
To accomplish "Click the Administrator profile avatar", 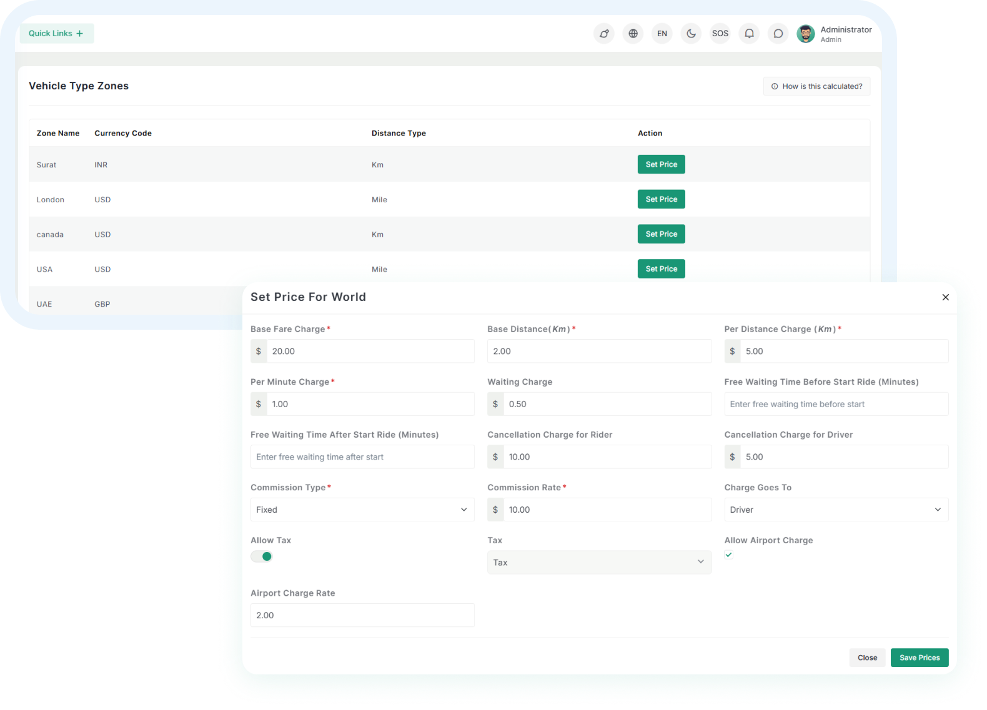I will (805, 34).
